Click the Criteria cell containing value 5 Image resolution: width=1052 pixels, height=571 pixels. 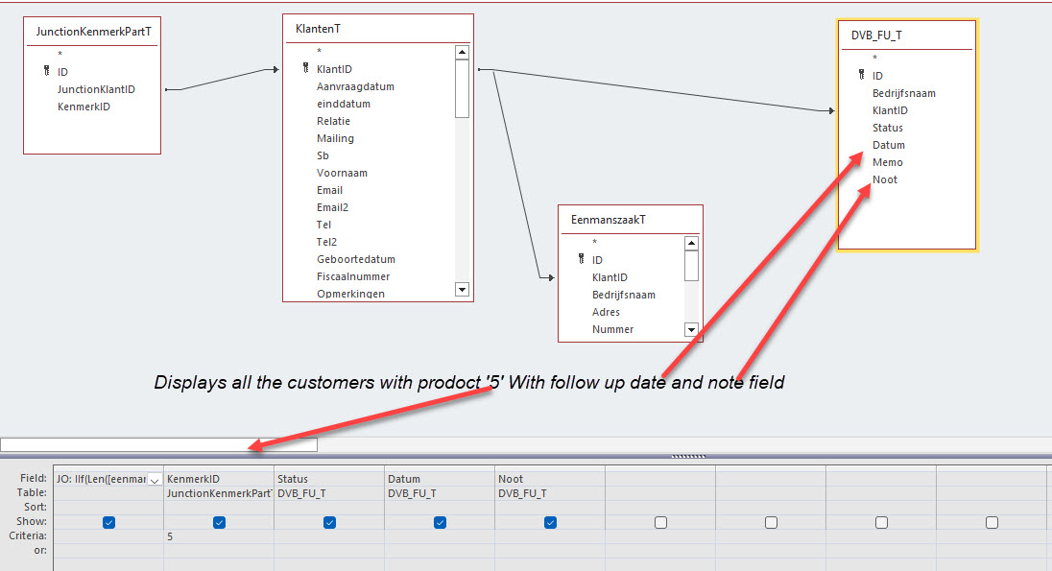pos(219,536)
